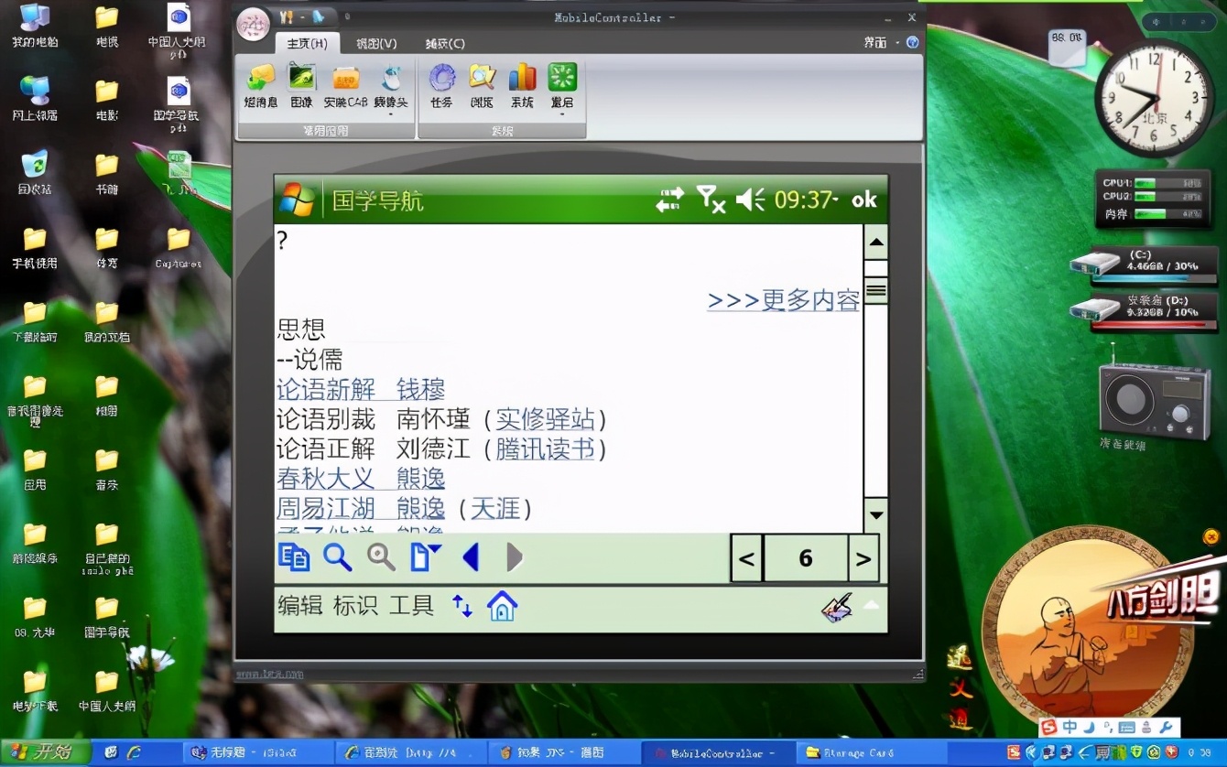Expand the input method selector arrow
Image resolution: width=1227 pixels, height=767 pixels.
coord(871,604)
